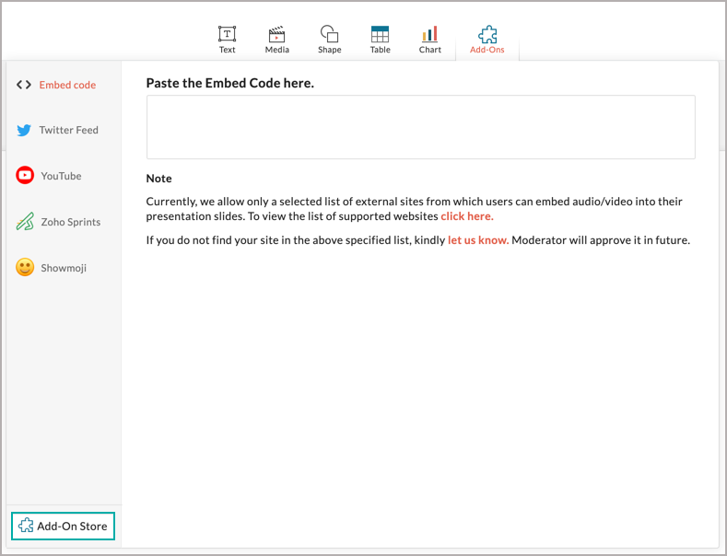Click the 'Media' toolbar label
The image size is (727, 556).
pyautogui.click(x=276, y=50)
